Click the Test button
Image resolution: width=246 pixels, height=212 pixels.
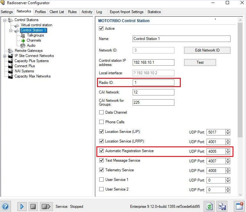(200, 62)
